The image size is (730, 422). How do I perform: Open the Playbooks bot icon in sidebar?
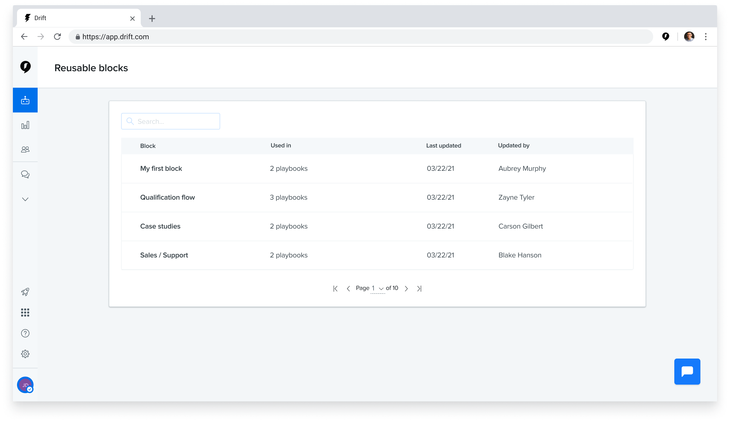coord(25,100)
